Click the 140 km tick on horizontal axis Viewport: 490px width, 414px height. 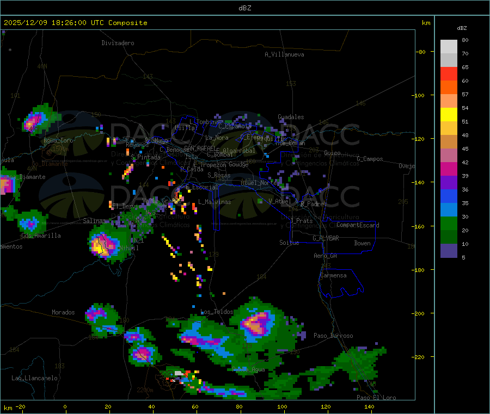point(369,406)
